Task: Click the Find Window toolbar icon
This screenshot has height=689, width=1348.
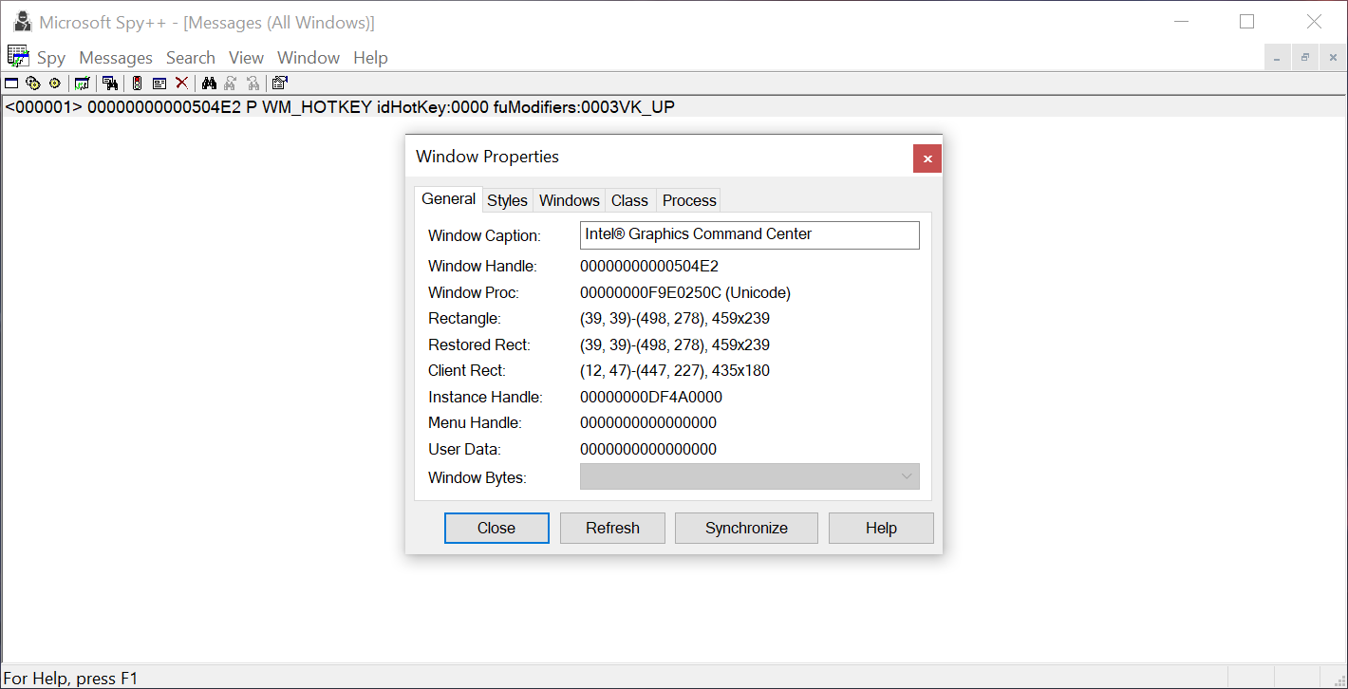Action: point(110,84)
